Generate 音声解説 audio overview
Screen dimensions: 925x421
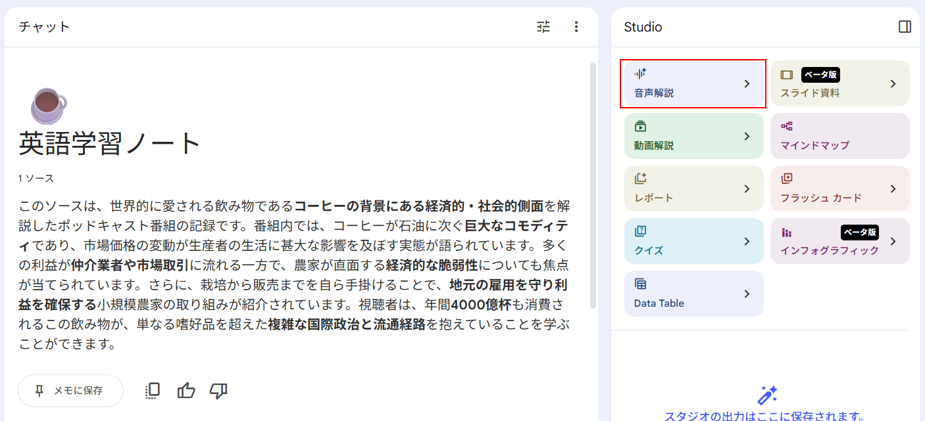click(x=684, y=83)
